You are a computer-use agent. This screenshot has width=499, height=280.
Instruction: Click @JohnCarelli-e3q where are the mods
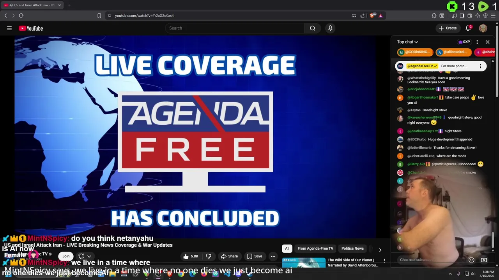437,156
